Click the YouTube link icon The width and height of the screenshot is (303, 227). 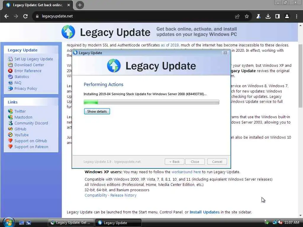point(10,135)
